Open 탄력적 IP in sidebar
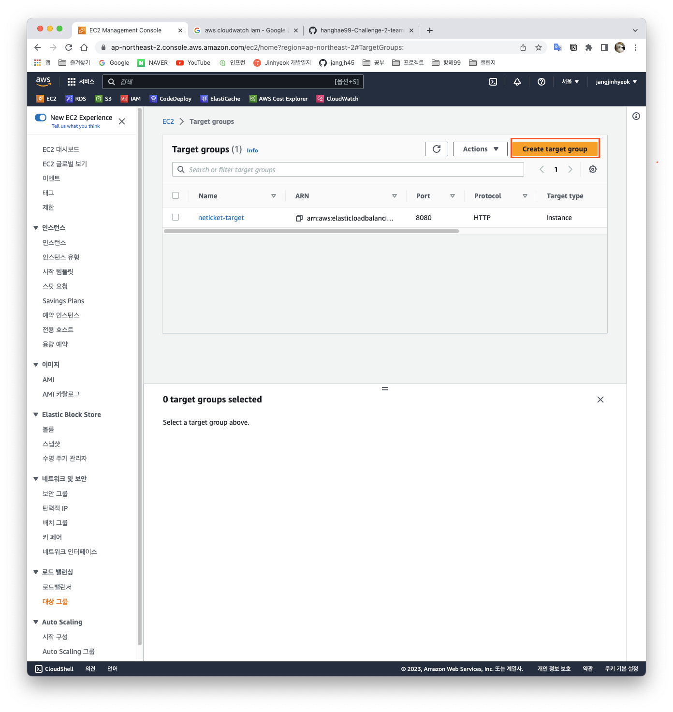This screenshot has width=673, height=712. 55,508
